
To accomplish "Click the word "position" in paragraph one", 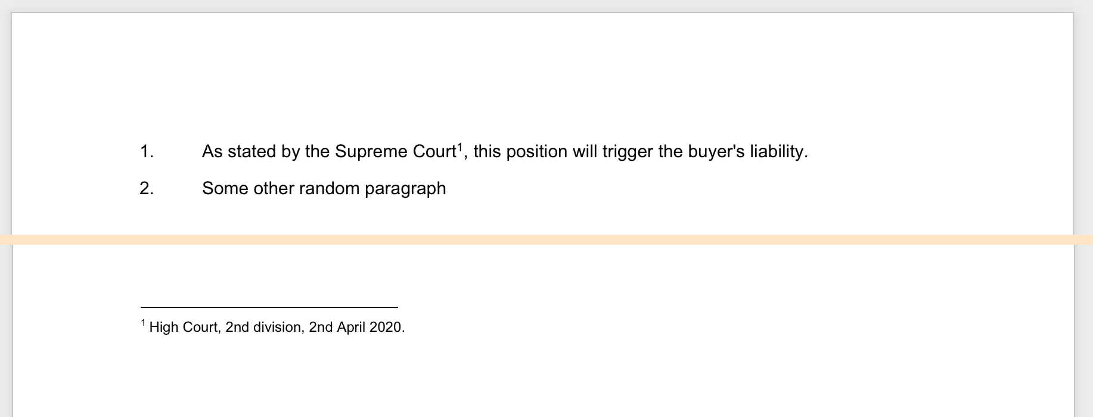I will click(x=537, y=152).
